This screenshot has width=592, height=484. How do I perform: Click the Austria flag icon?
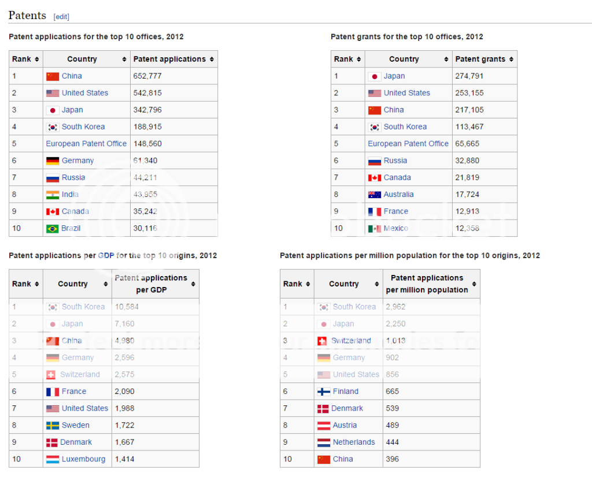tap(324, 426)
